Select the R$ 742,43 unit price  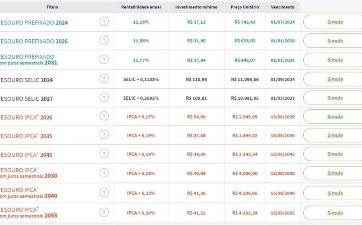click(245, 22)
